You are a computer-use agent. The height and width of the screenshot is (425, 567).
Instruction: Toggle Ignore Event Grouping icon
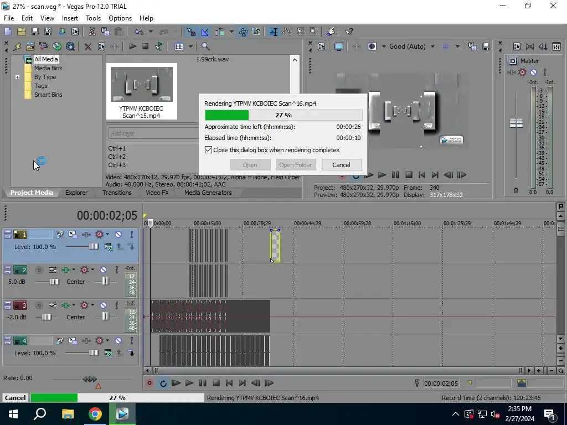(x=256, y=32)
